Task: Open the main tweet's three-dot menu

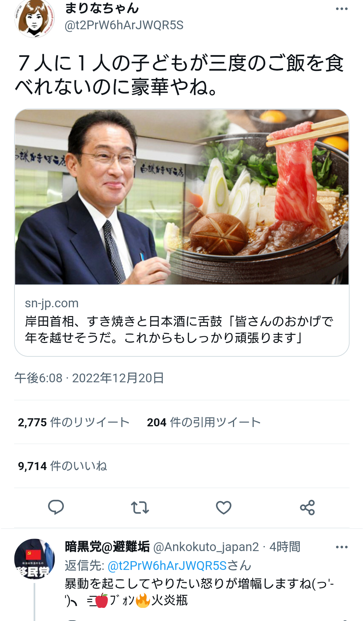Action: point(342,9)
